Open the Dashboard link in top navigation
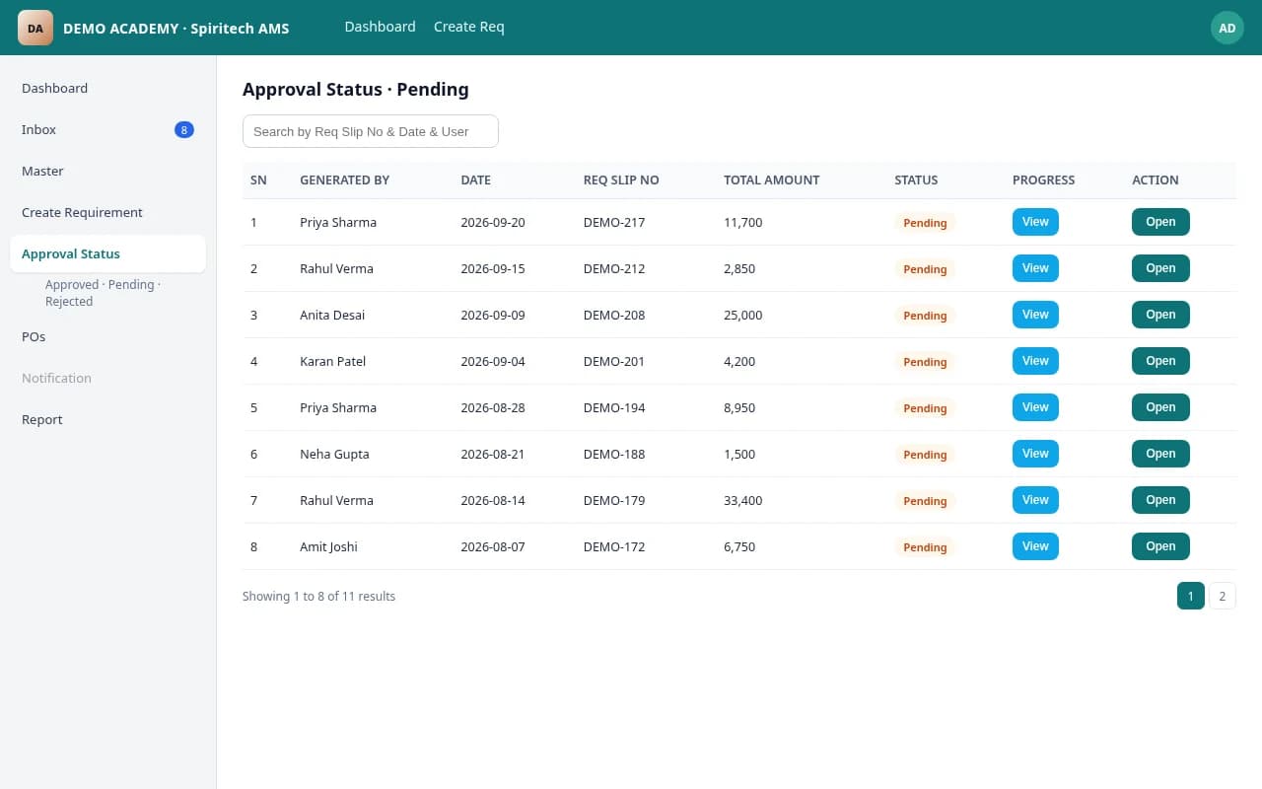The height and width of the screenshot is (789, 1262). point(380,27)
